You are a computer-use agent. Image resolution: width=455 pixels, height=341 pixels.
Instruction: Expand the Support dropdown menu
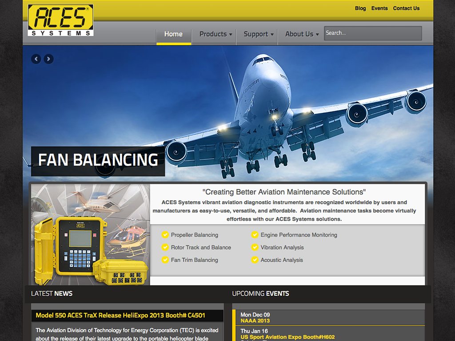pyautogui.click(x=258, y=34)
